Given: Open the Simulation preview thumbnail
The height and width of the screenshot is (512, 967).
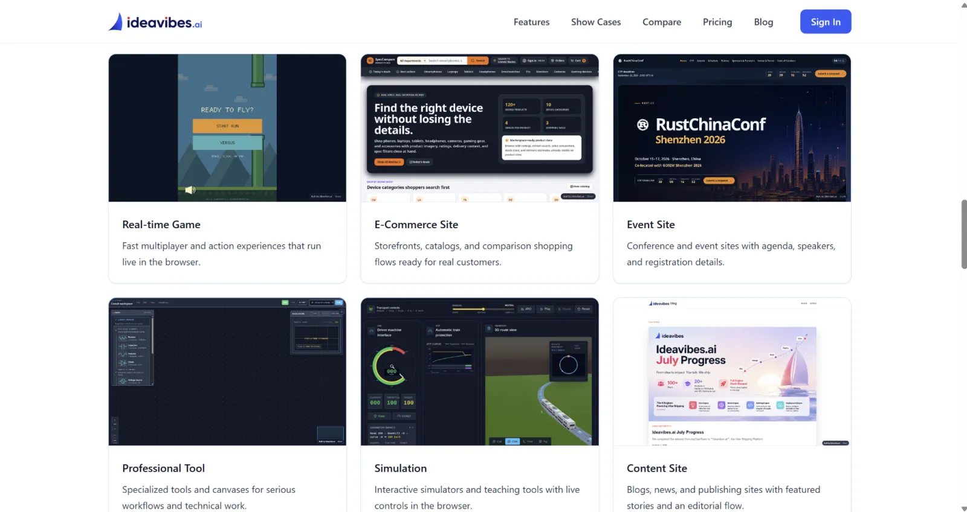Looking at the screenshot, I should click(480, 371).
